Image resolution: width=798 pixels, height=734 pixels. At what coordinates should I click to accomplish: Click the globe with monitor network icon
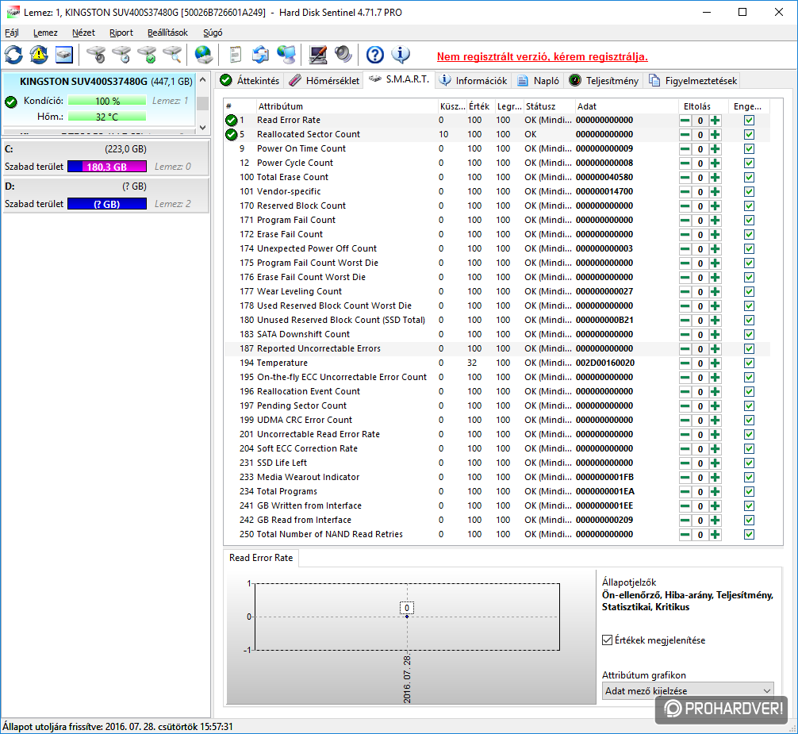coord(286,55)
